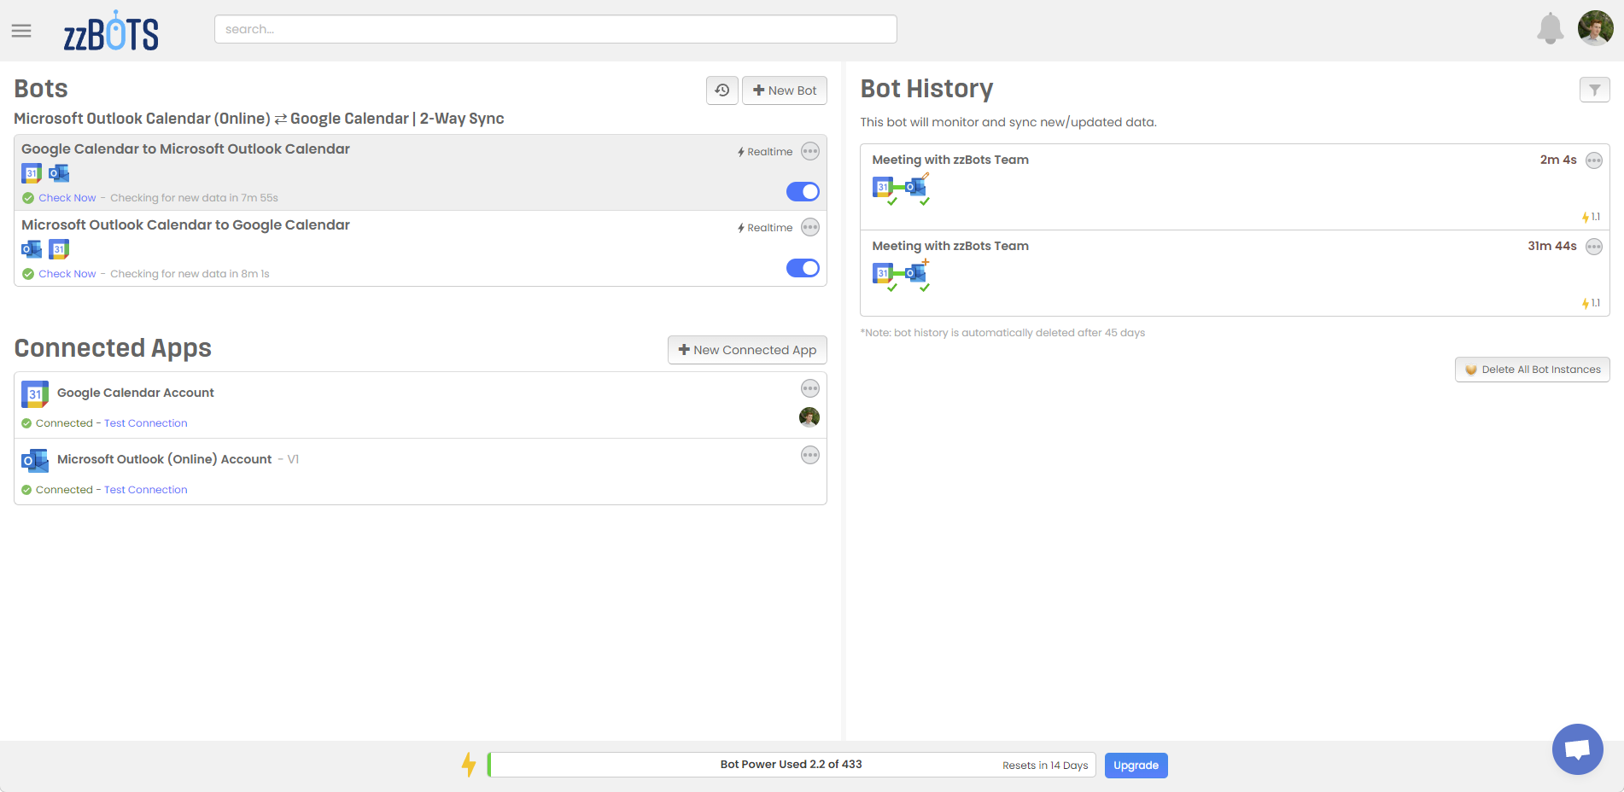The width and height of the screenshot is (1624, 792).
Task: Click the Bot Power Used progress bar
Action: click(x=791, y=765)
